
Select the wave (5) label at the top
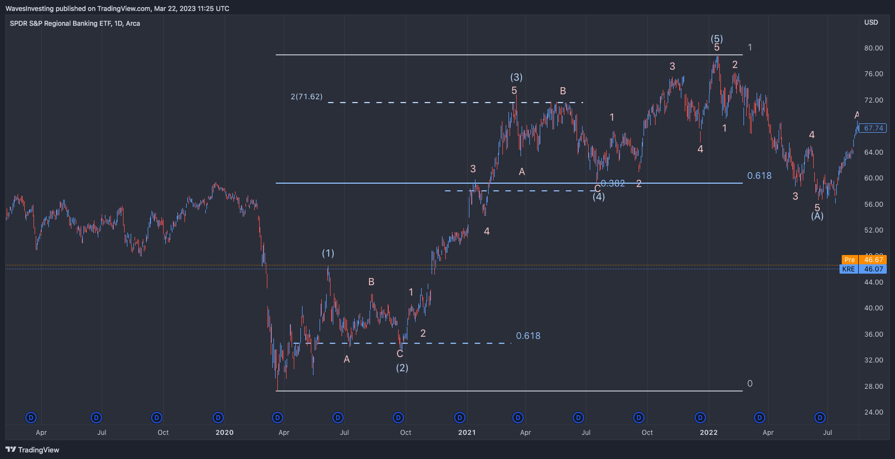[x=717, y=39]
